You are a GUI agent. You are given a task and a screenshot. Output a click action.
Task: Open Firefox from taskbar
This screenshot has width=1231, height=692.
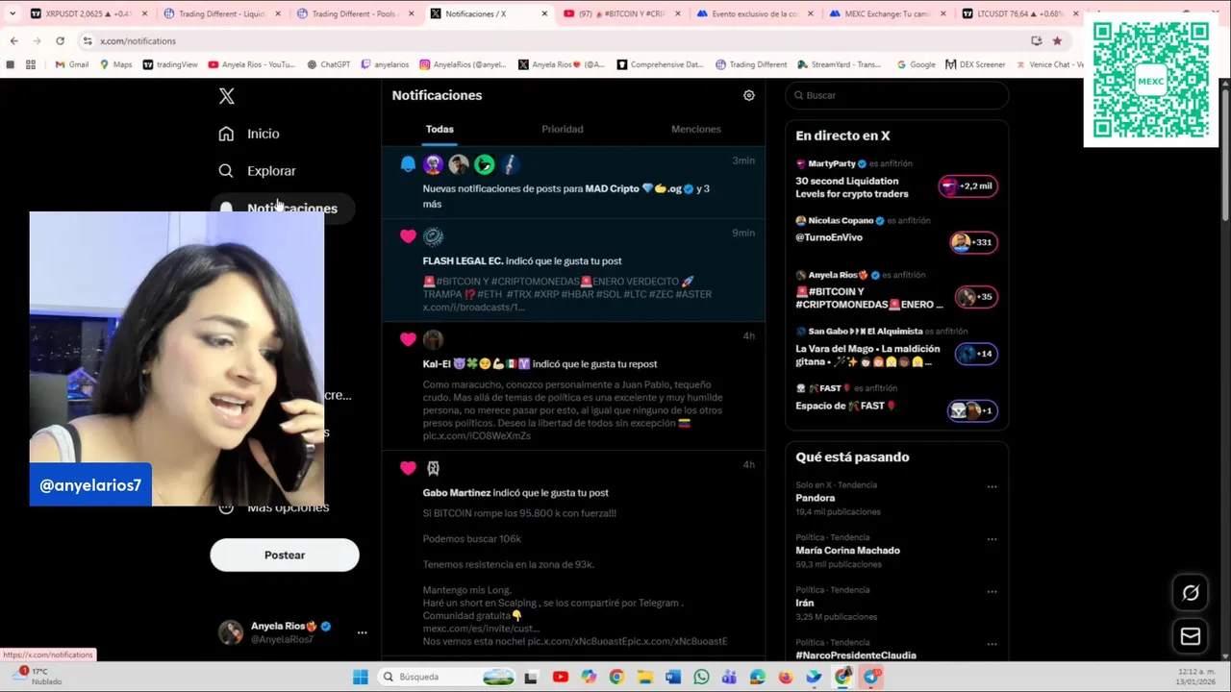click(786, 677)
